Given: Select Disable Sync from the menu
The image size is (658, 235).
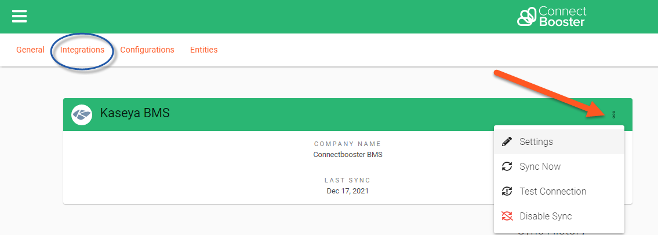Looking at the screenshot, I should point(546,216).
